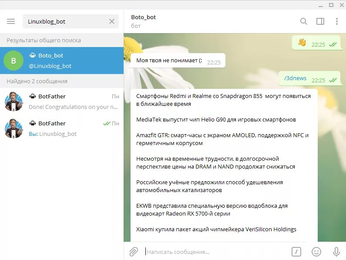This screenshot has width=346, height=260.
Task: Click the Linuxblog_bot search field
Action: 71,21
